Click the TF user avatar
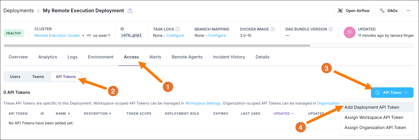This screenshot has height=140, width=419. click(x=350, y=33)
